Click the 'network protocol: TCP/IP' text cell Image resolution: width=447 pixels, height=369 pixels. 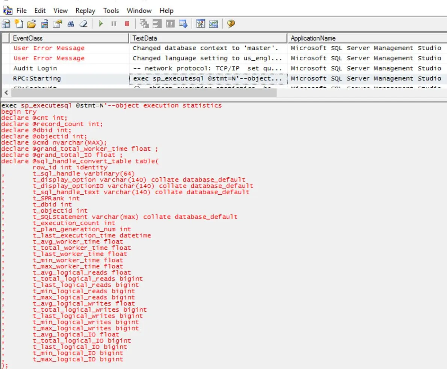pyautogui.click(x=207, y=68)
